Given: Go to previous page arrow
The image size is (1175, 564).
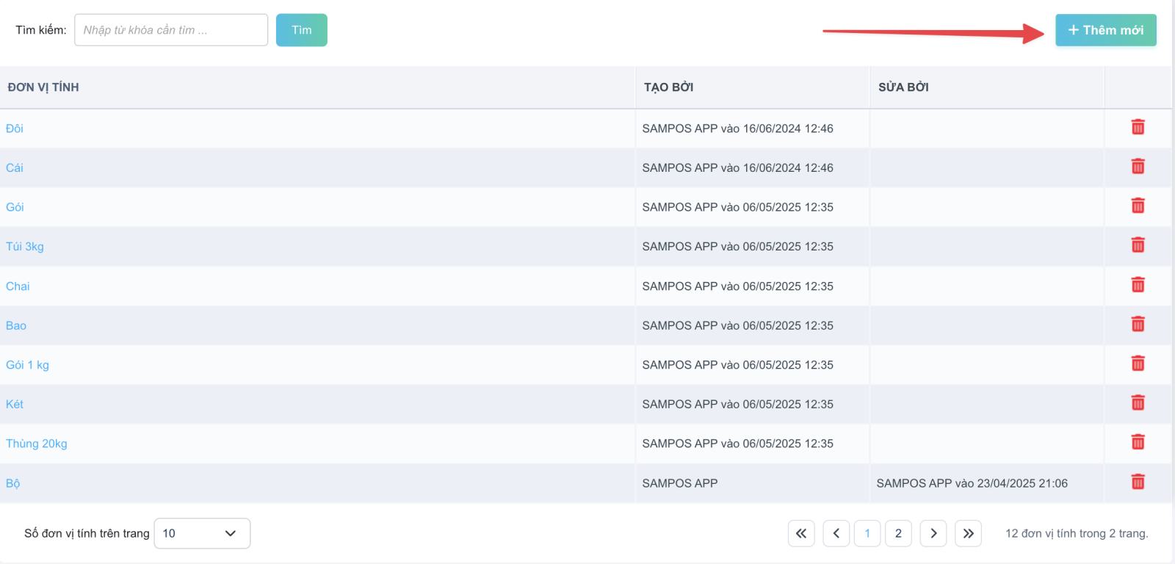Looking at the screenshot, I should [x=836, y=533].
